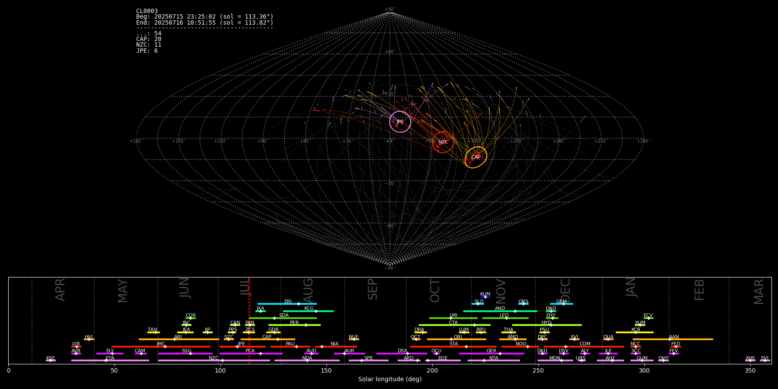The width and height of the screenshot is (778, 389).
Task: Click the red dashed current-date line in timeline
Action: click(249, 320)
